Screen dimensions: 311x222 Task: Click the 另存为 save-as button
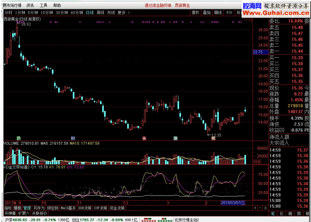click(x=39, y=208)
